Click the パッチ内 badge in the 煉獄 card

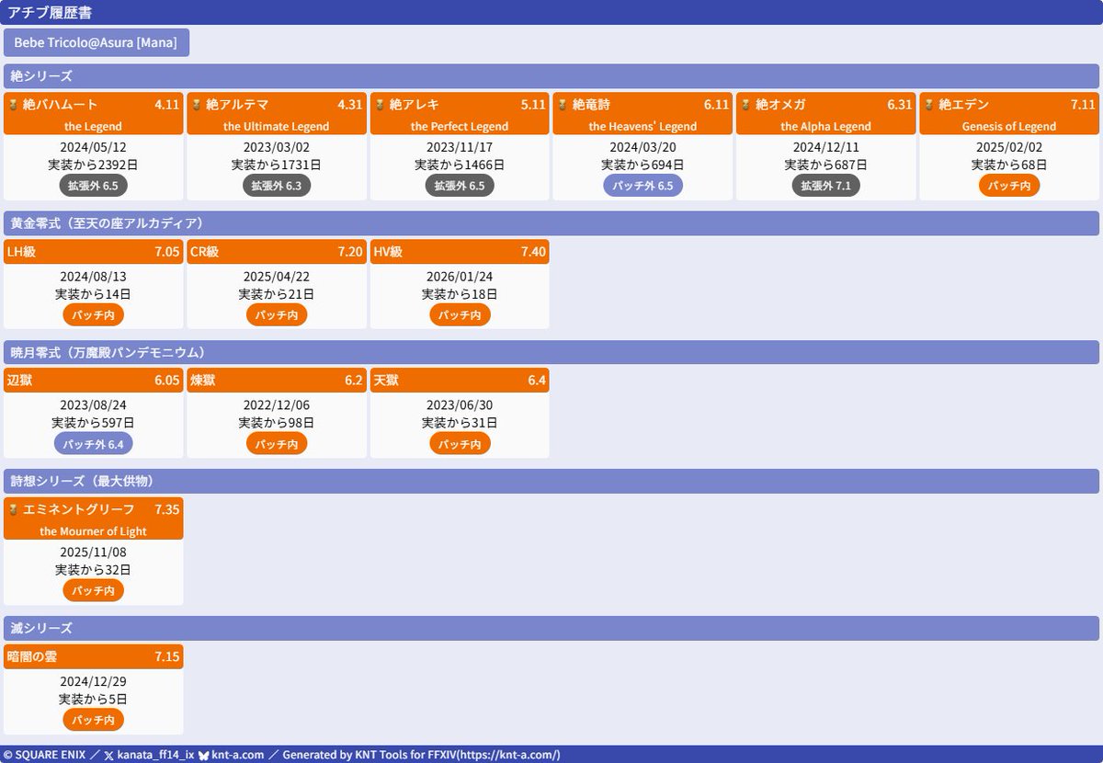point(277,444)
